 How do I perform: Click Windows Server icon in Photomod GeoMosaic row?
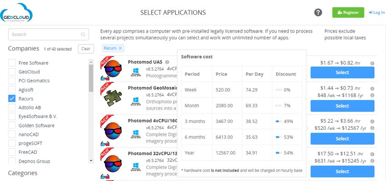136,101
